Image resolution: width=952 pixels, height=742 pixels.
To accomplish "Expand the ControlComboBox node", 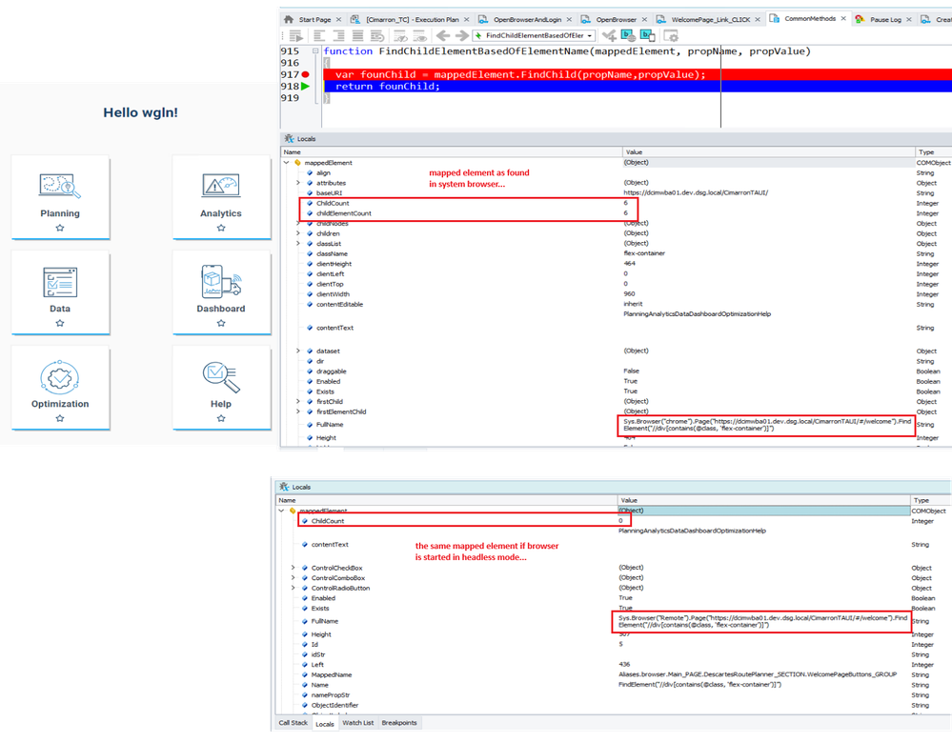I will coord(294,578).
